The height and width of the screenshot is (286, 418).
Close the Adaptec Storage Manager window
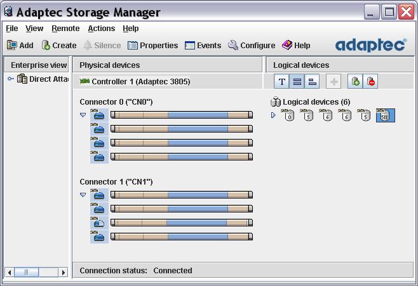(406, 12)
